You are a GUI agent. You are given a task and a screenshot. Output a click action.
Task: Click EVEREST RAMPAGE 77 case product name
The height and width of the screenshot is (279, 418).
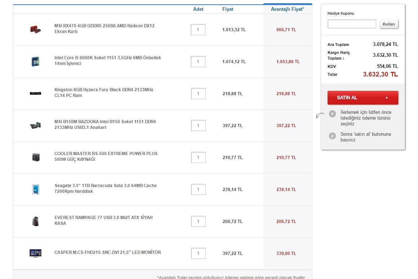tap(103, 220)
